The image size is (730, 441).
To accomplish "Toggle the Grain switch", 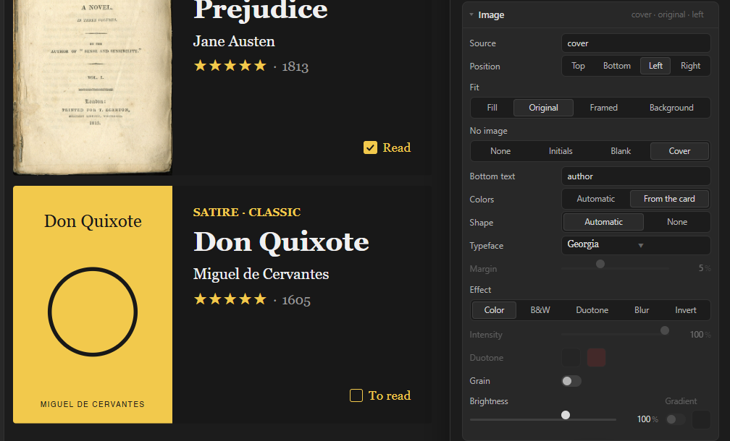I will (571, 381).
